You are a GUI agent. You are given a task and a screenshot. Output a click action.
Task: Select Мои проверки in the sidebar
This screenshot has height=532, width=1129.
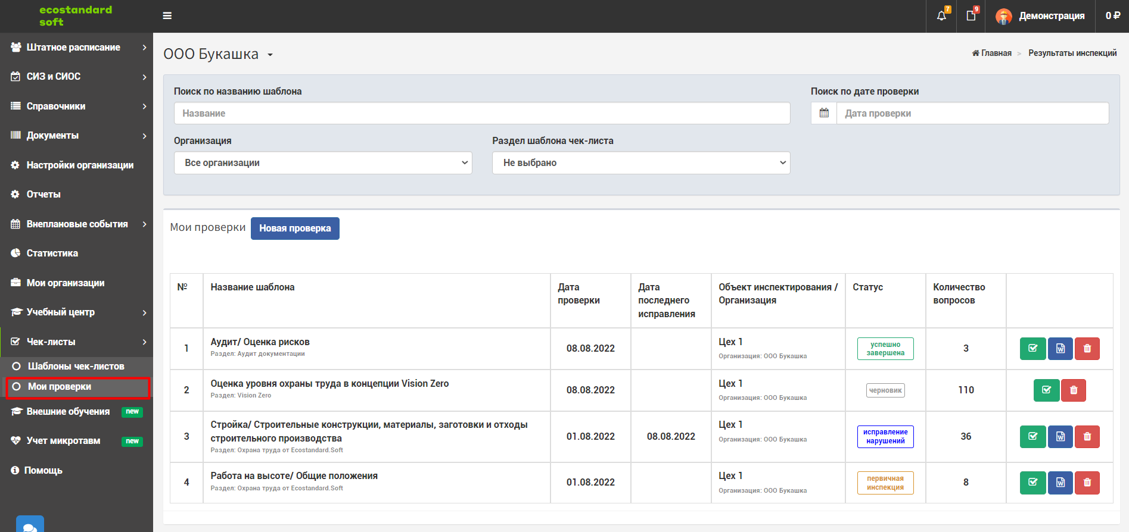point(77,387)
